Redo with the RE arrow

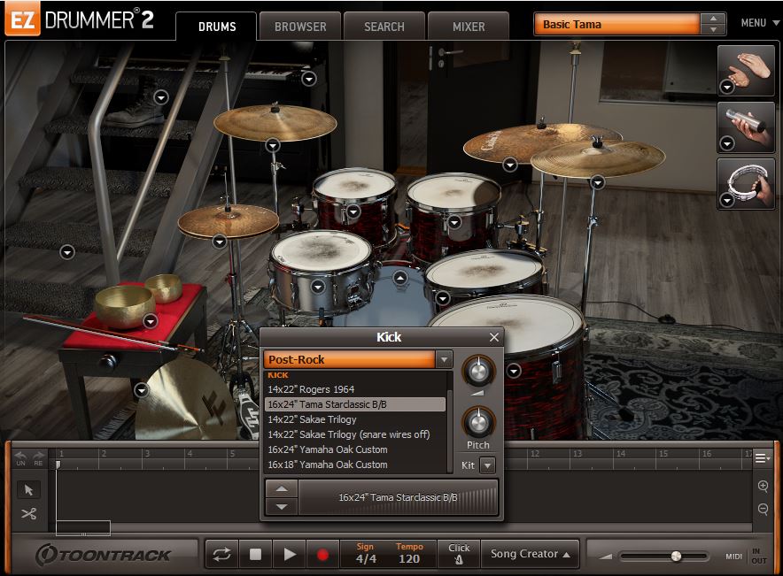(38, 457)
